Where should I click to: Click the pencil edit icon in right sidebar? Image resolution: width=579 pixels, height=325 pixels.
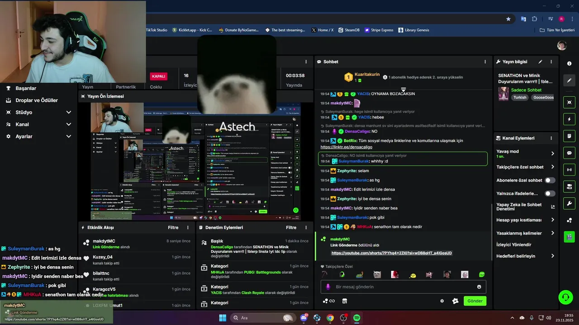point(569,80)
